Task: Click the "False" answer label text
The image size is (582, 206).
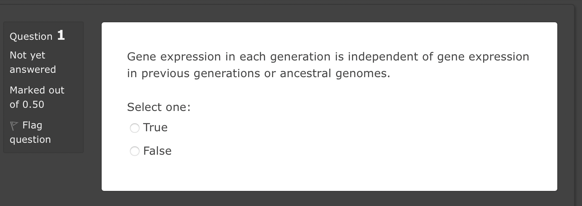Action: tap(157, 151)
